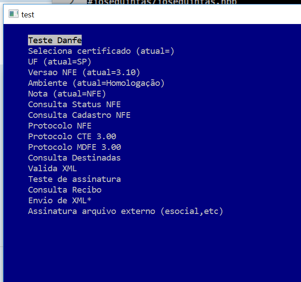Click the test window's system icon
The image size is (301, 282).
tap(14, 15)
